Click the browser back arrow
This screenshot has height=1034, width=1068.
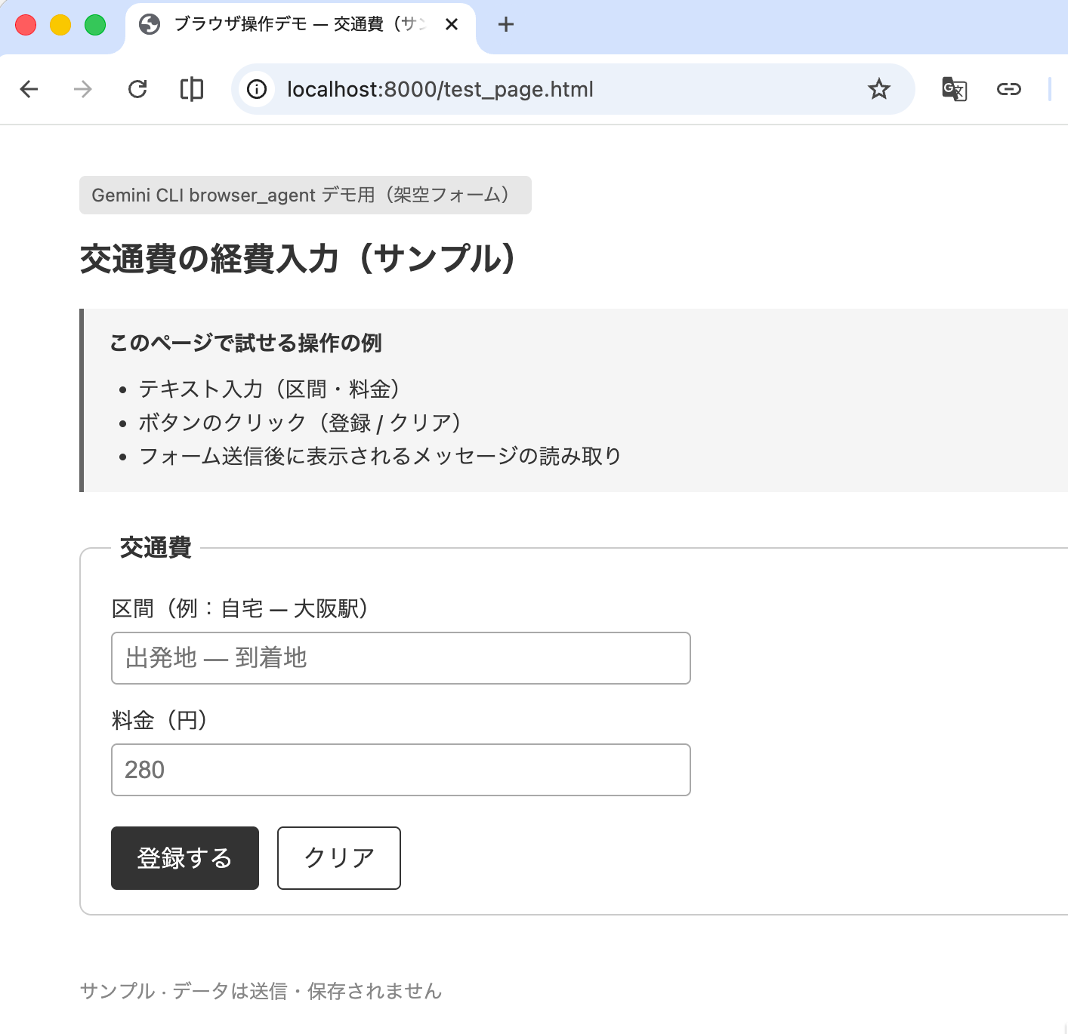pyautogui.click(x=29, y=89)
